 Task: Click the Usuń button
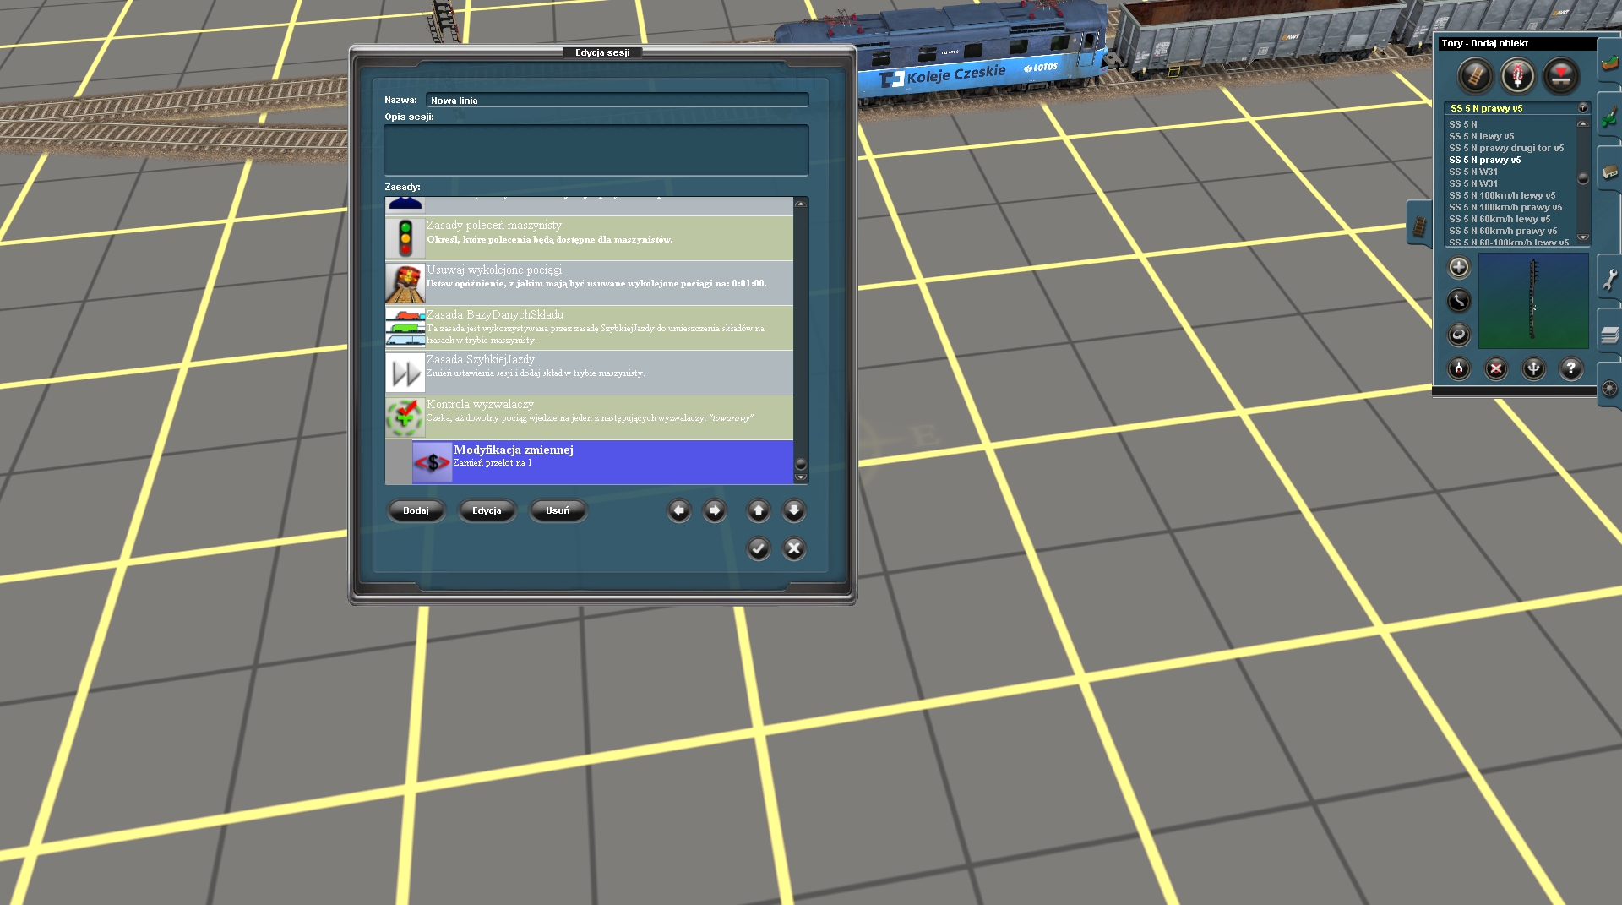coord(558,510)
